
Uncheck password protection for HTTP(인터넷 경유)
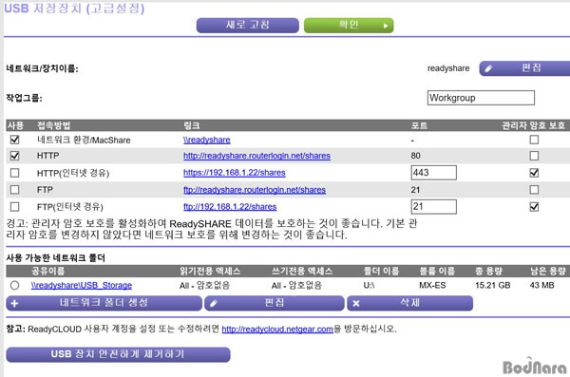pyautogui.click(x=534, y=173)
